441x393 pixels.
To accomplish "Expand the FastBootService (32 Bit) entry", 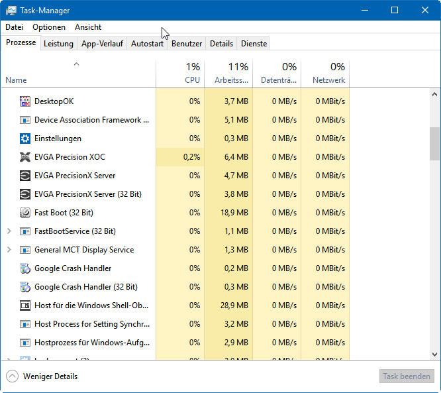I will (x=9, y=231).
